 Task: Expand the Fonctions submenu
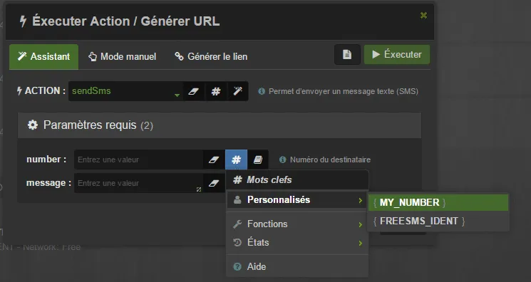297,224
